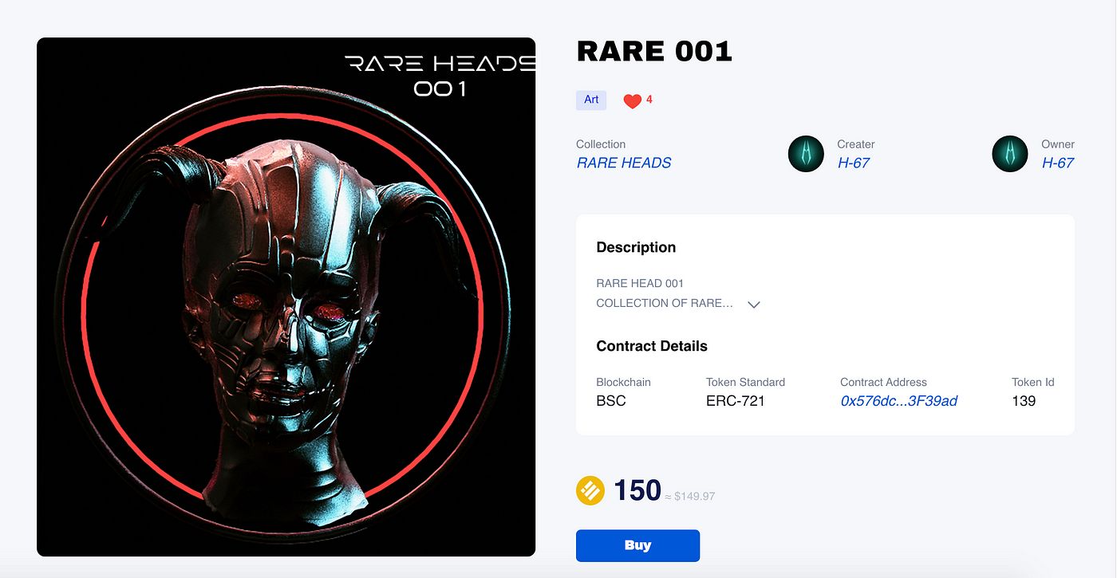Visit creator H-67 profile link
Screen dimensions: 1117x578
coord(854,163)
